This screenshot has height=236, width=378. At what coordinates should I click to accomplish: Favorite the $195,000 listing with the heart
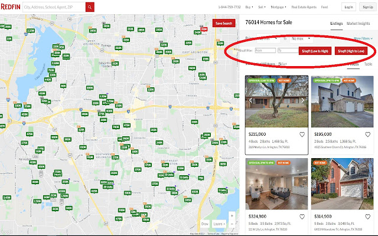[x=367, y=135]
